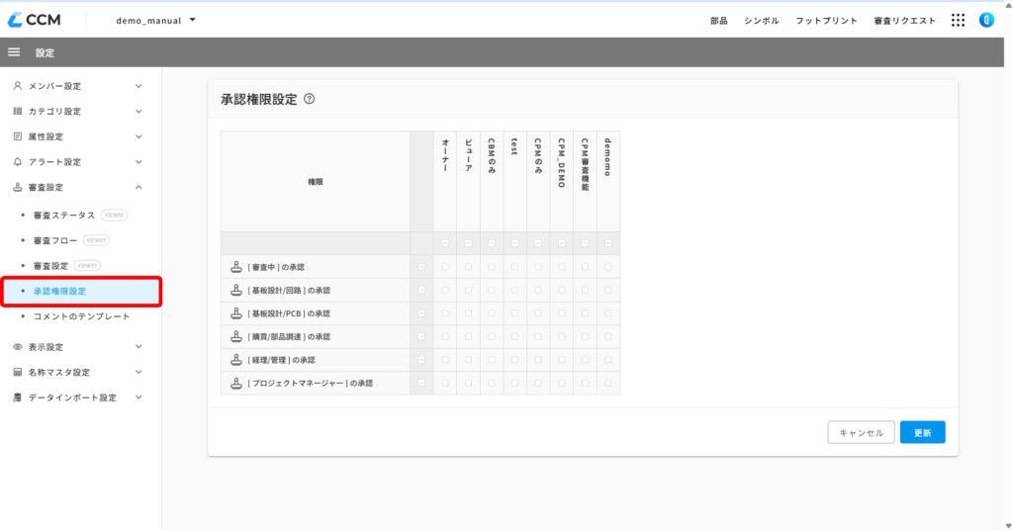Click the アラート設定 bell icon
The height and width of the screenshot is (531, 1013).
point(18,161)
